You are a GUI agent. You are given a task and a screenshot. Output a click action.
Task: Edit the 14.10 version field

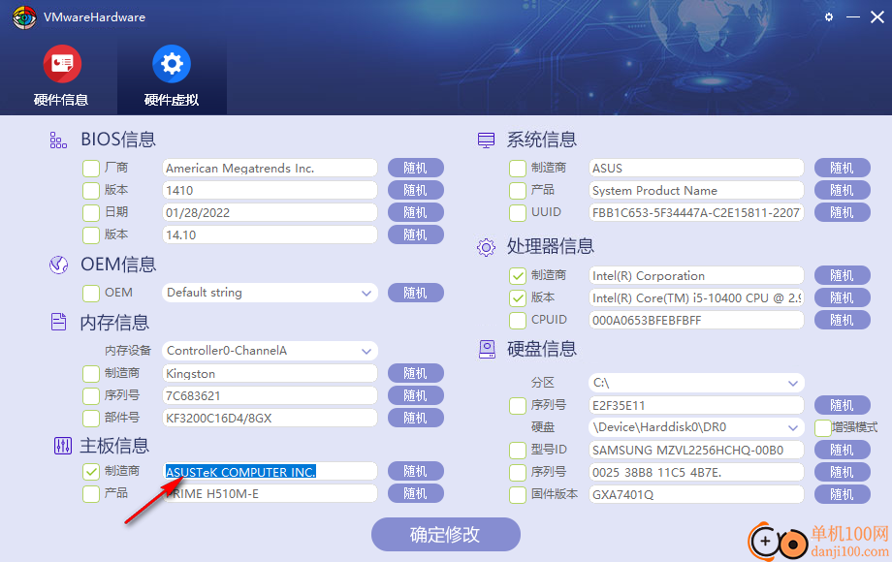click(270, 234)
